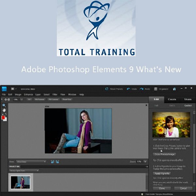
Task: Select the Zoom tool
Action: coord(4,106)
